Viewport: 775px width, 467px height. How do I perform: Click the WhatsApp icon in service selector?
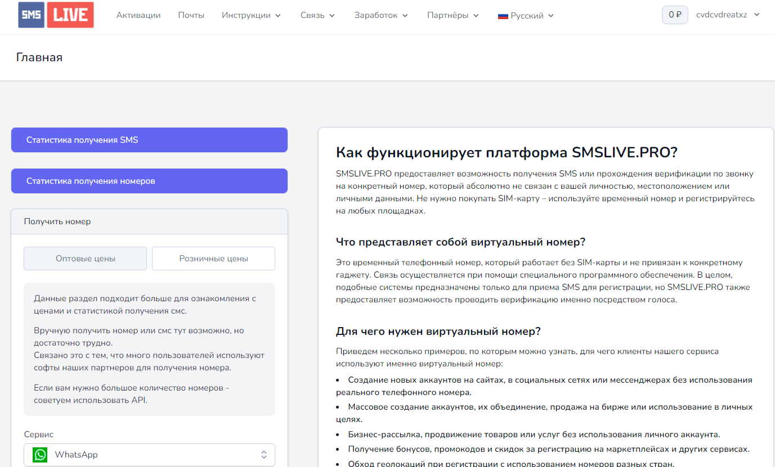(x=40, y=455)
